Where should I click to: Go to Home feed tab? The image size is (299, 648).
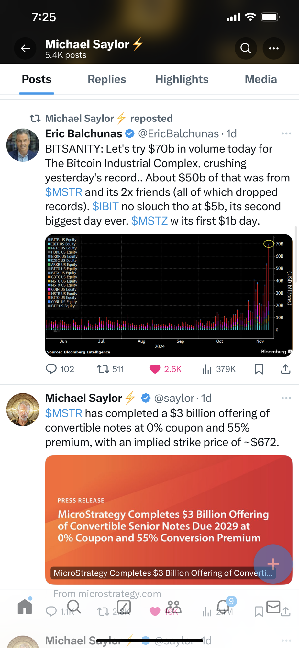click(25, 607)
